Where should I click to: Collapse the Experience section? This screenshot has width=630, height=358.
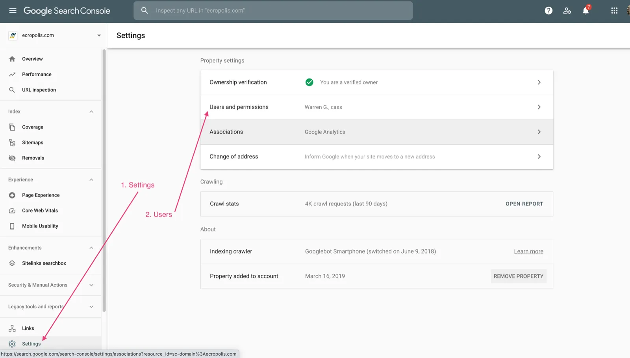[x=91, y=180]
